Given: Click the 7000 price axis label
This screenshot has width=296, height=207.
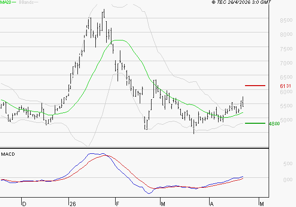Looking at the screenshot, I should click(286, 63).
